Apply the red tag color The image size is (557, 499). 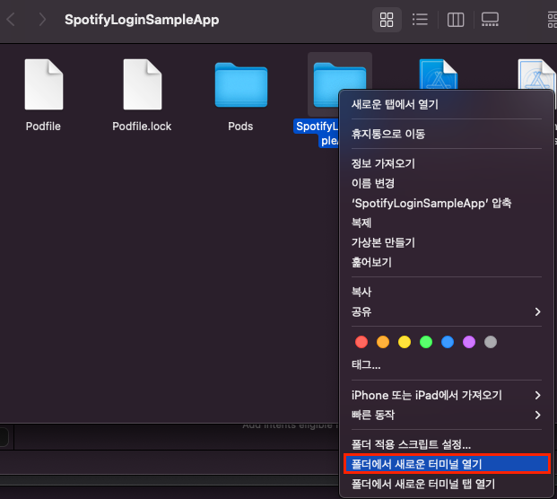tap(361, 342)
